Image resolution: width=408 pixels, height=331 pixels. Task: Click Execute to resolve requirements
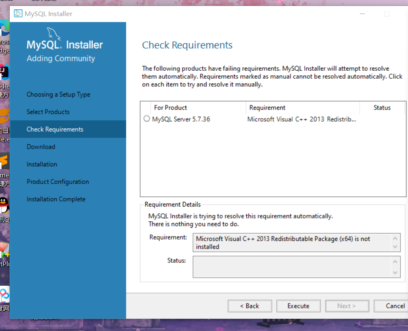coord(298,306)
